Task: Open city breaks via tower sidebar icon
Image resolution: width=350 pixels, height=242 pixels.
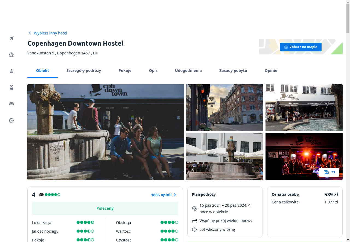Action: point(11,71)
